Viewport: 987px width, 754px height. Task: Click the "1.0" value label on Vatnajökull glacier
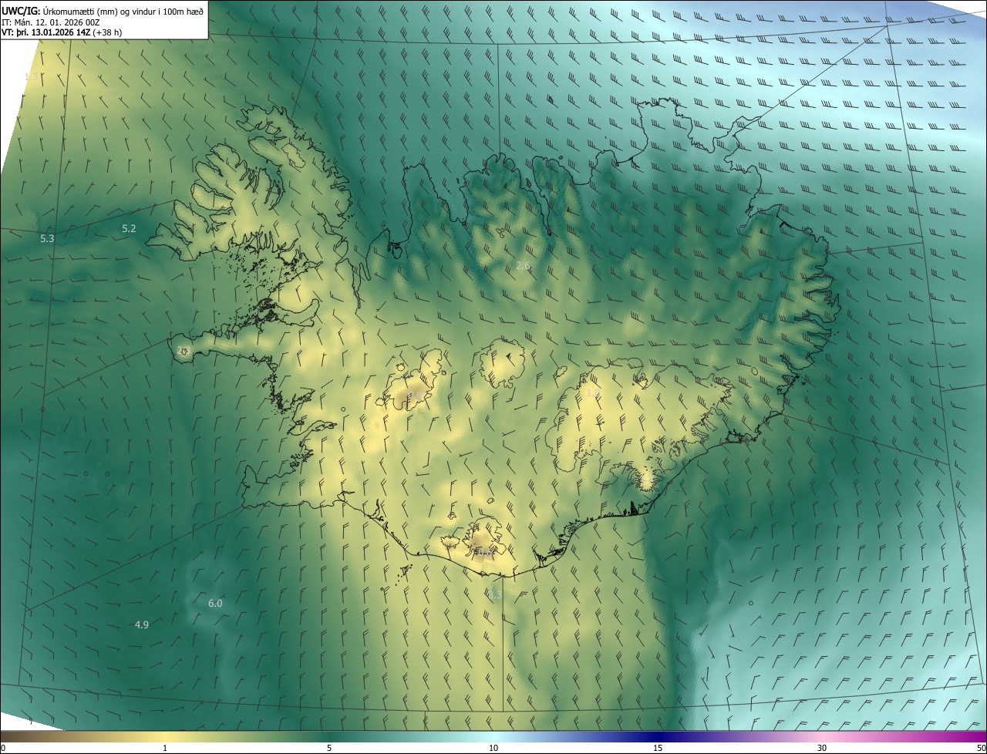592,394
